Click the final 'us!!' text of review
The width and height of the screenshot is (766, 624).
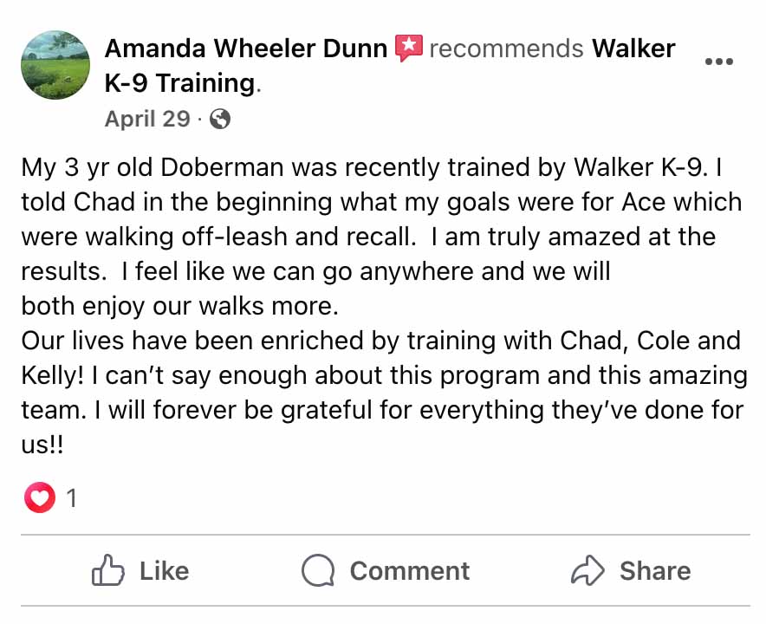click(x=42, y=445)
